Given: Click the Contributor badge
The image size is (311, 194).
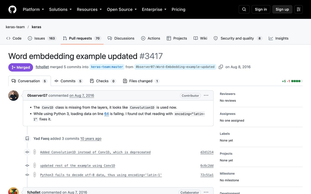Looking at the screenshot, I should (x=190, y=95).
